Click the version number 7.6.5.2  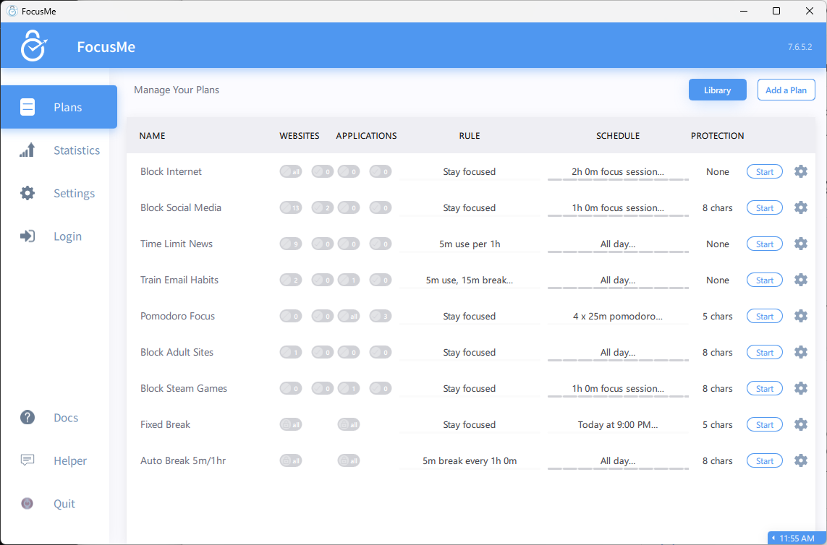click(x=800, y=46)
